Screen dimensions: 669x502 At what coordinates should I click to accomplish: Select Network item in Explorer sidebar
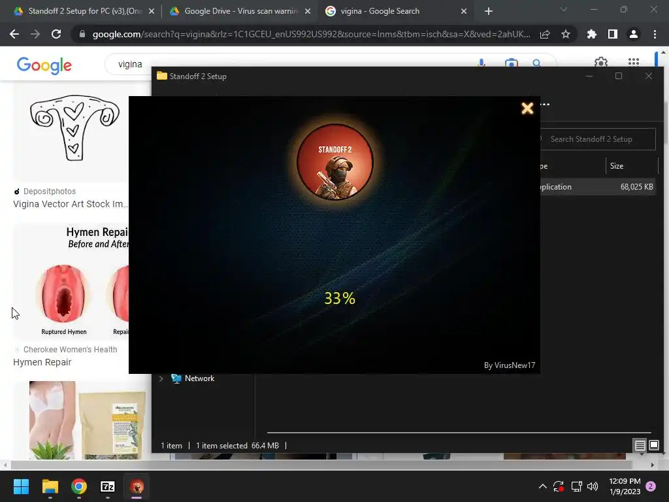tap(199, 378)
